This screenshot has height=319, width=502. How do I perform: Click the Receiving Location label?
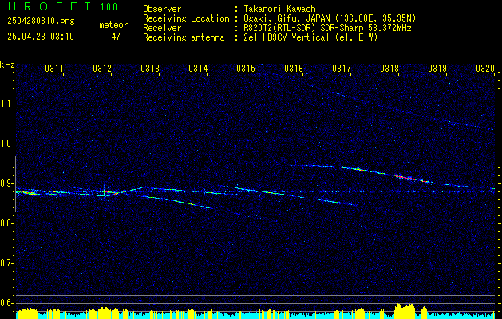click(x=186, y=18)
